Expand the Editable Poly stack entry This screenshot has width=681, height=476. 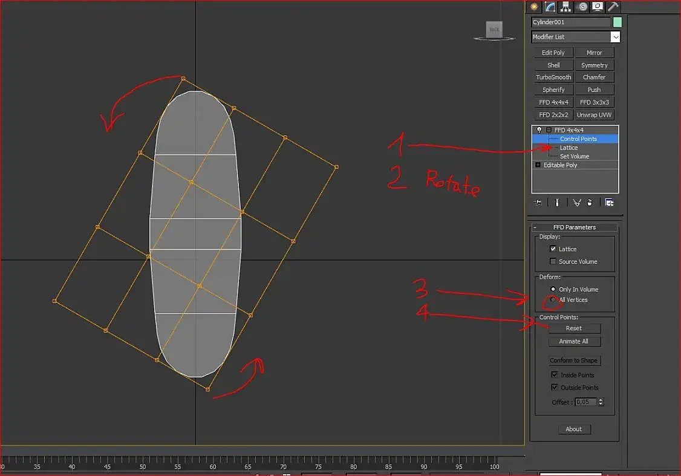pyautogui.click(x=538, y=165)
